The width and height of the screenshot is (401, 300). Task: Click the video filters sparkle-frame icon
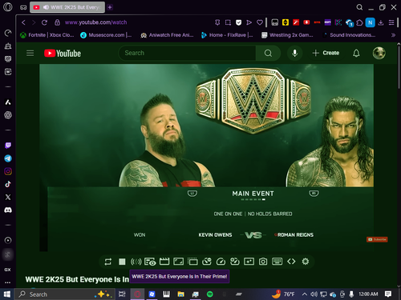point(249,262)
